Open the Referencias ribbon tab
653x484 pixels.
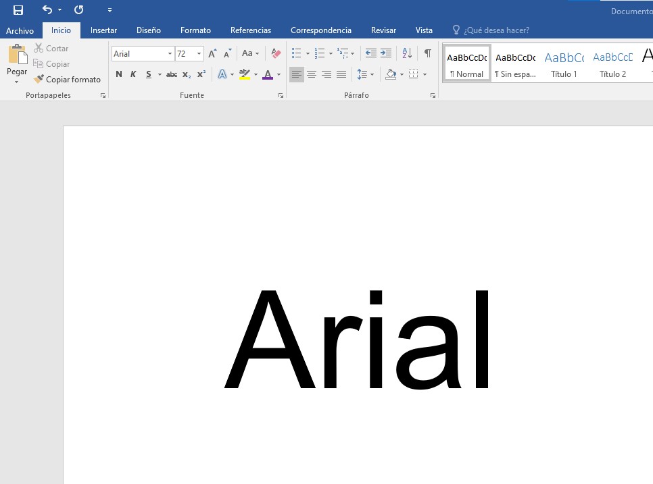(250, 30)
